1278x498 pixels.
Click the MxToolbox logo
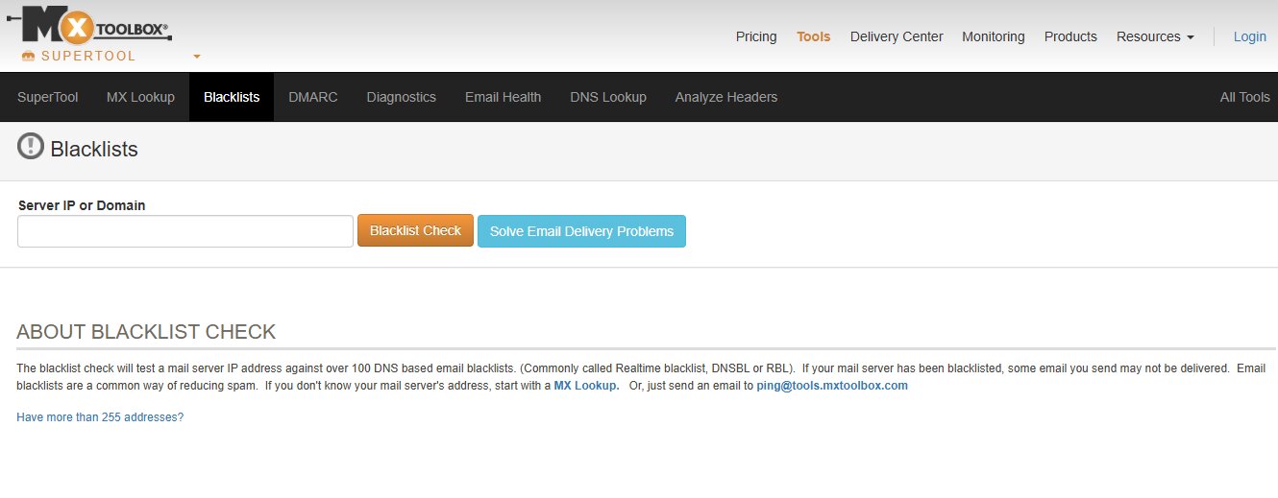click(x=89, y=24)
